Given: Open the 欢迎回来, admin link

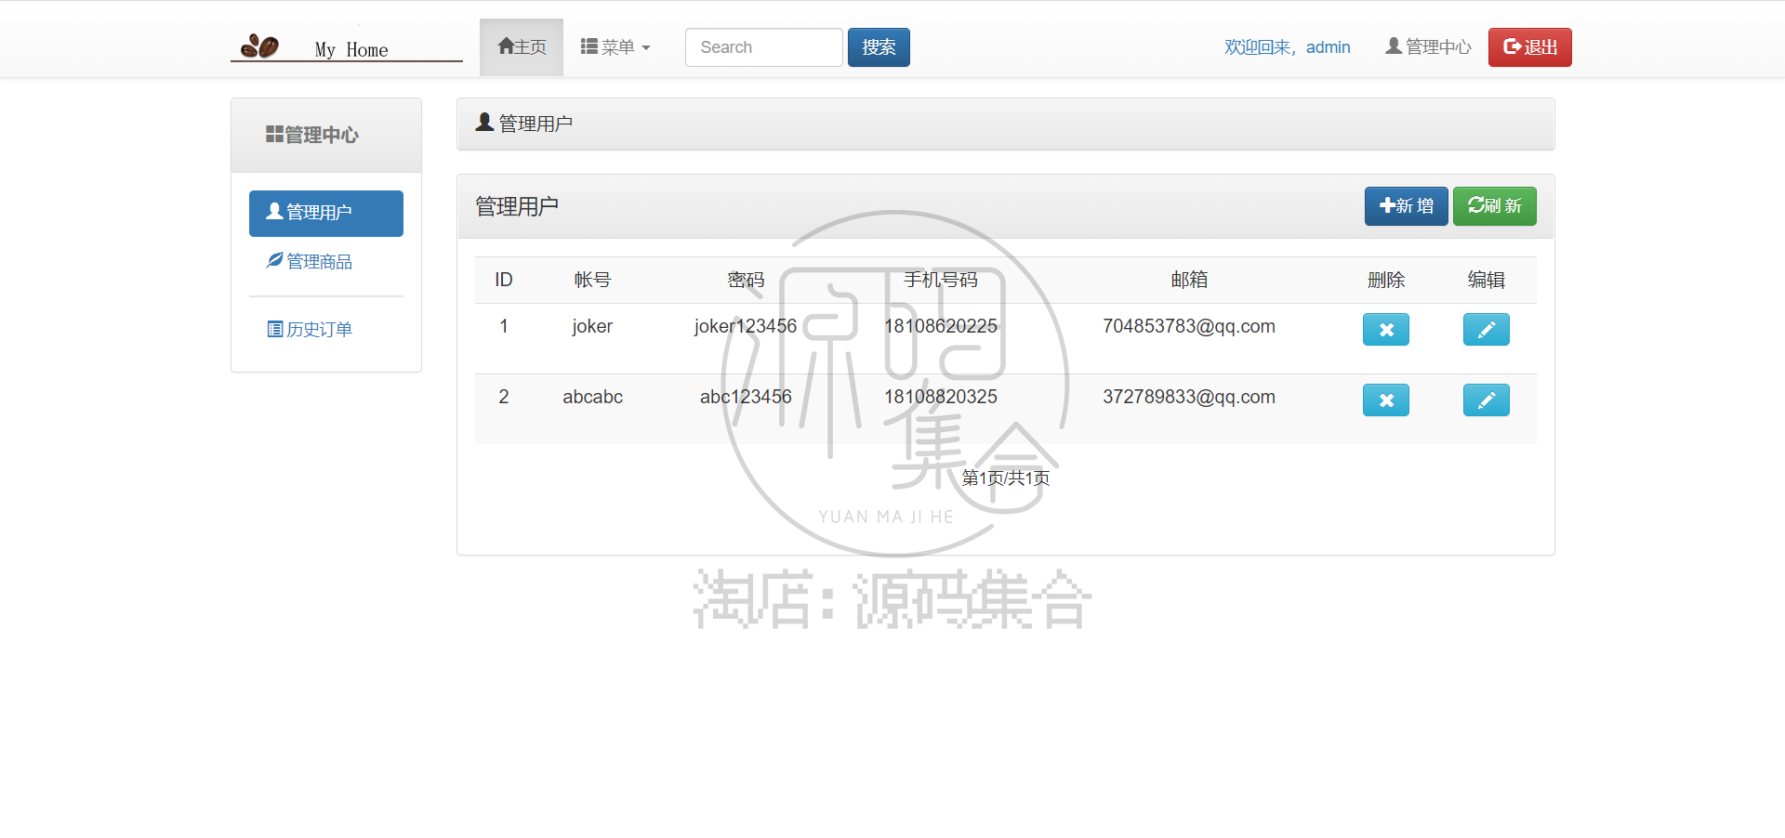Looking at the screenshot, I should tap(1287, 47).
